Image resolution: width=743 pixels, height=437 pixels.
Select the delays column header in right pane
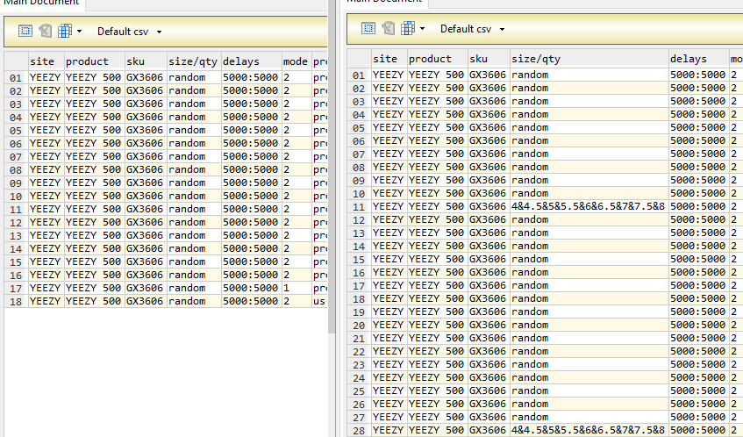698,58
